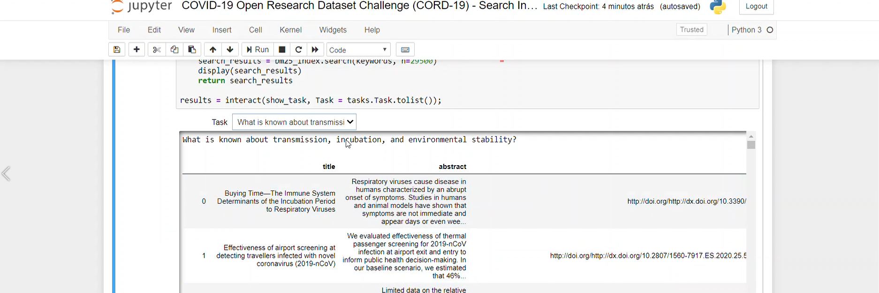Move selected cell up arrow
Screen dimensions: 879x293
213,50
